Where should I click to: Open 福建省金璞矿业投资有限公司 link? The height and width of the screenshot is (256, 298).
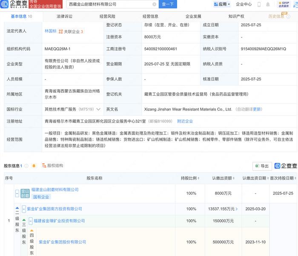click(x=59, y=221)
